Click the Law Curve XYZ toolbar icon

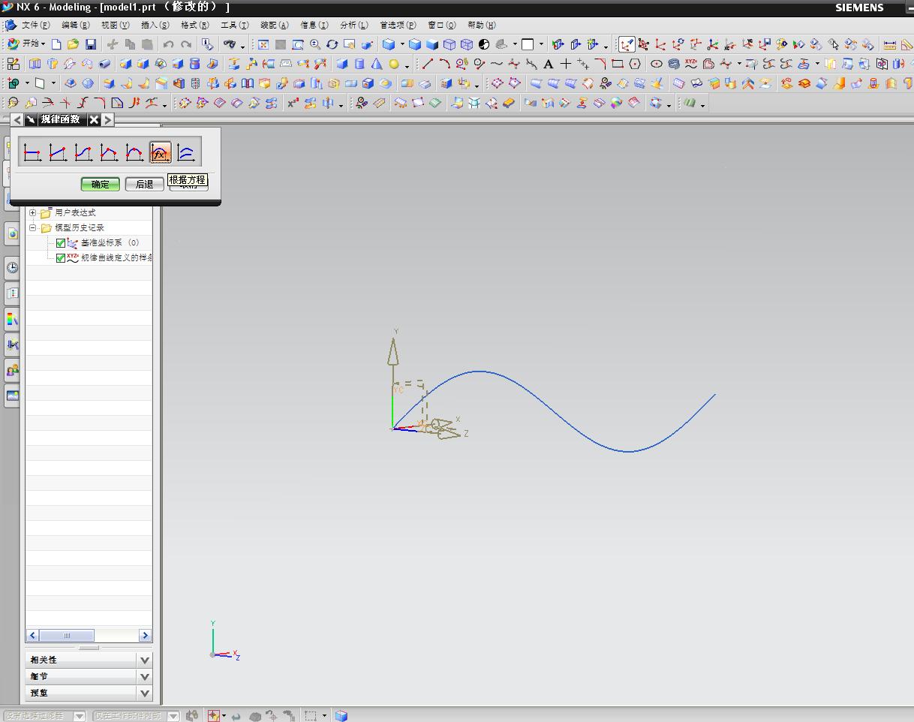690,64
